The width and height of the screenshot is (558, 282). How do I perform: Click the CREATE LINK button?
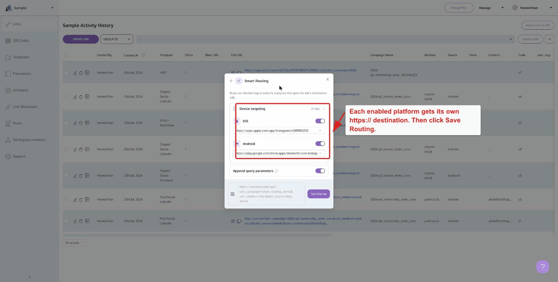81,39
